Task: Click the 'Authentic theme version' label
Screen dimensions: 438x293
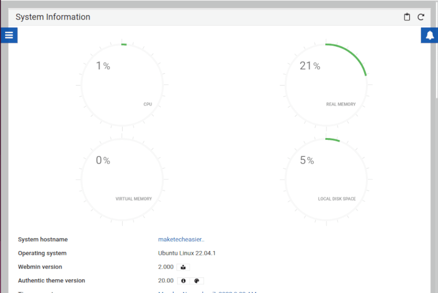Action: click(x=51, y=281)
